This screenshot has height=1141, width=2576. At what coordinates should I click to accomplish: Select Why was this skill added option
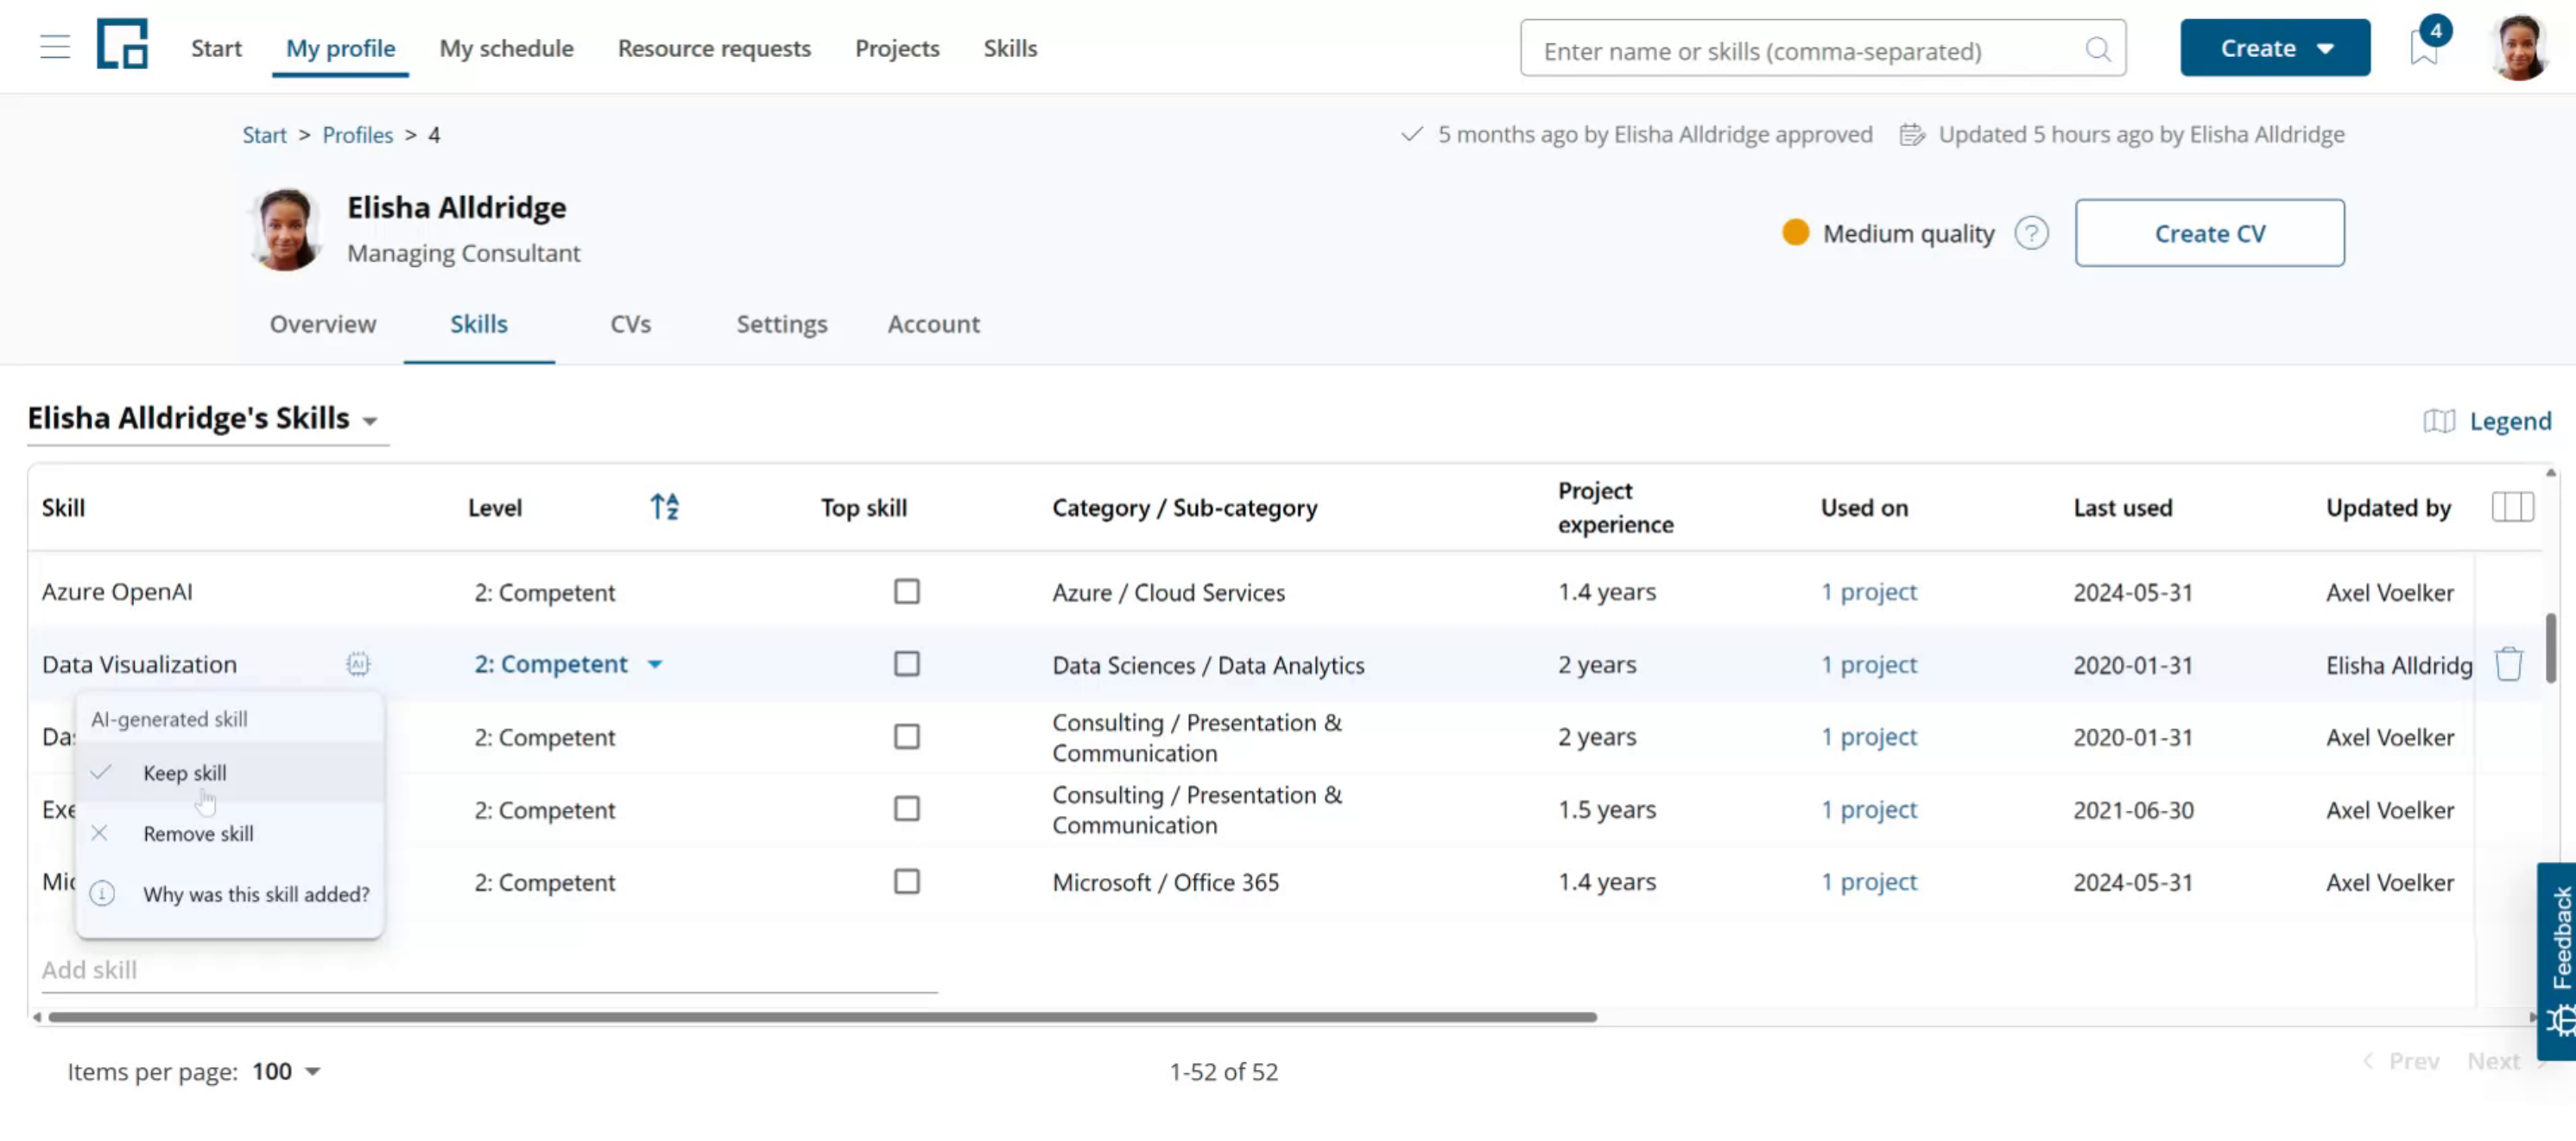click(x=230, y=894)
